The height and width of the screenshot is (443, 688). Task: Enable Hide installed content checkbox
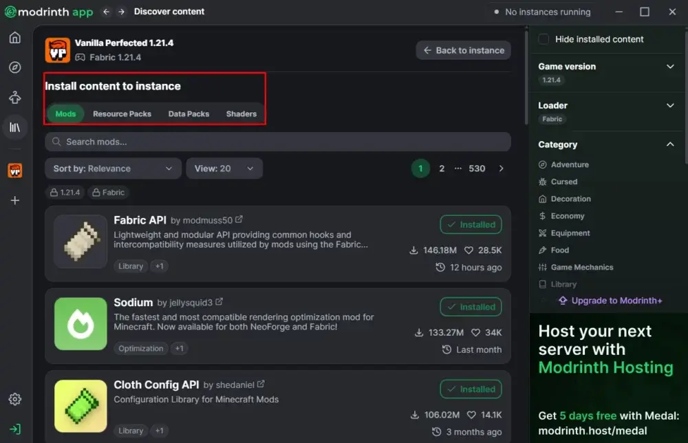pyautogui.click(x=544, y=39)
